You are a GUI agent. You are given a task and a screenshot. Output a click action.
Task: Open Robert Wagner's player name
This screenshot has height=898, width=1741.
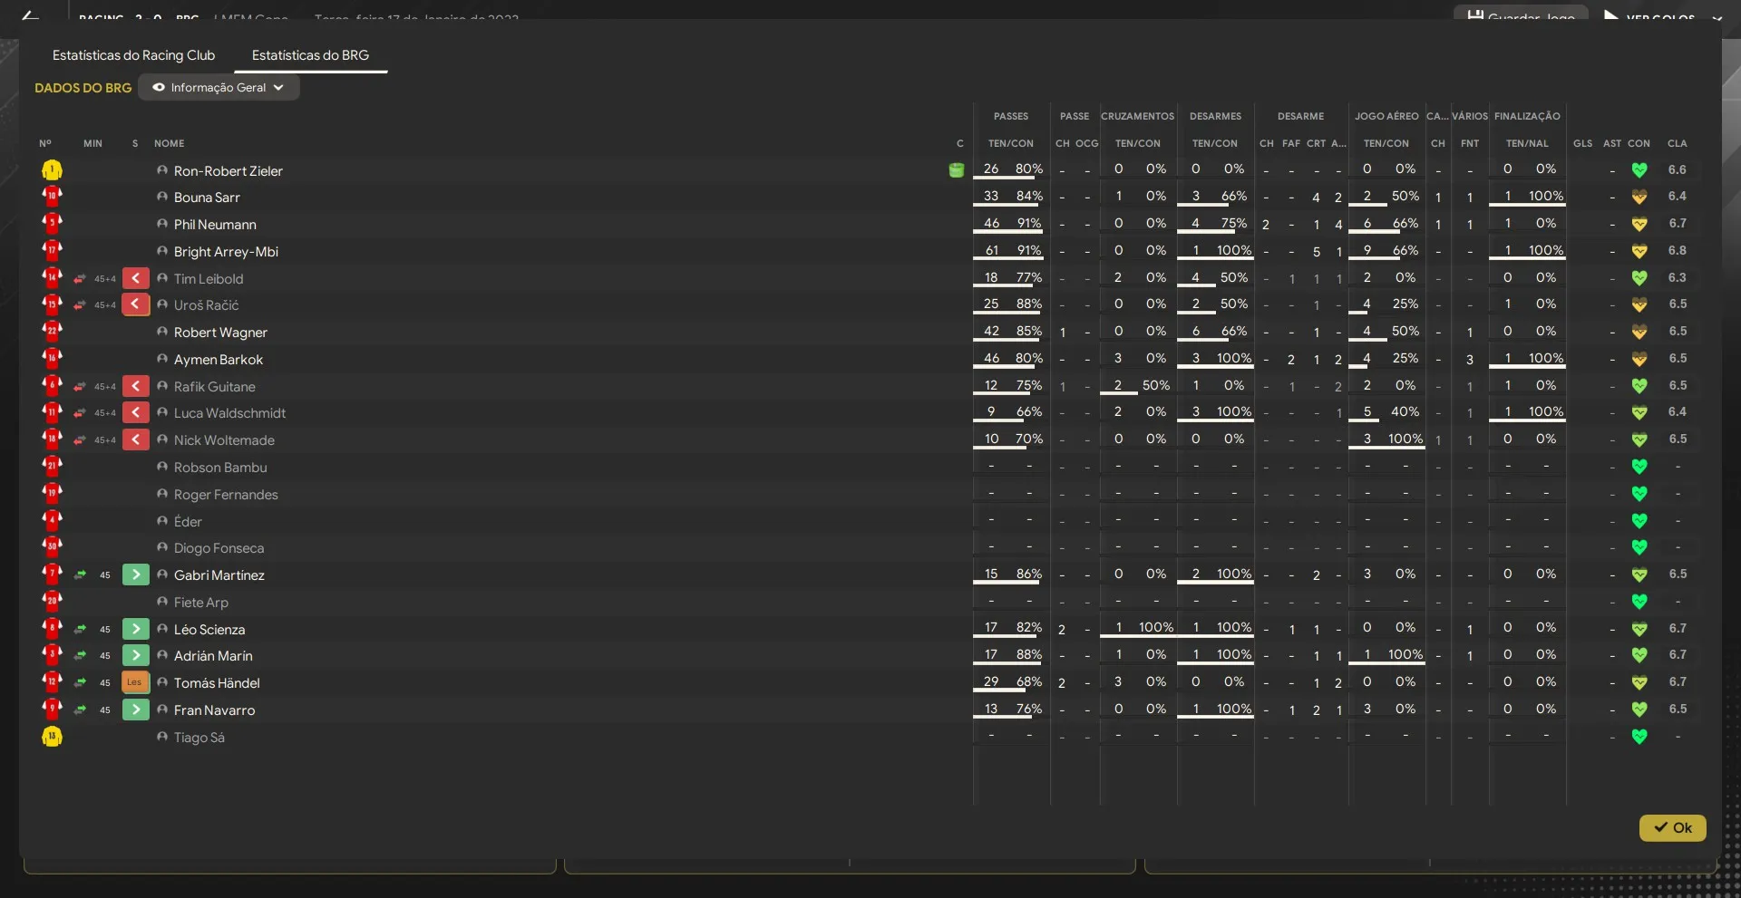(220, 332)
